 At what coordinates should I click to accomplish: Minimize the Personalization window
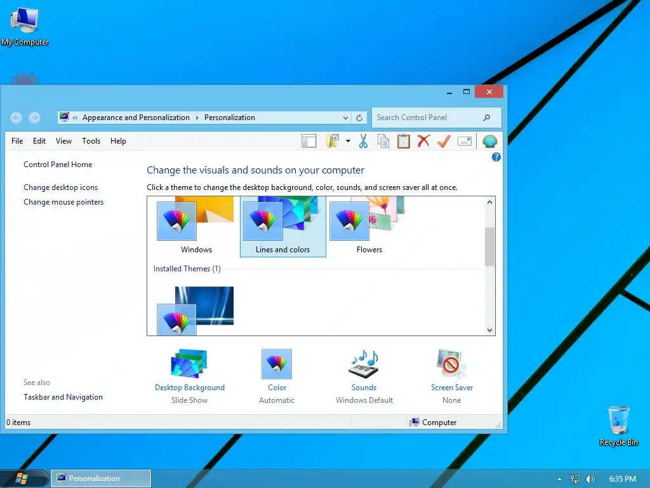coord(449,91)
